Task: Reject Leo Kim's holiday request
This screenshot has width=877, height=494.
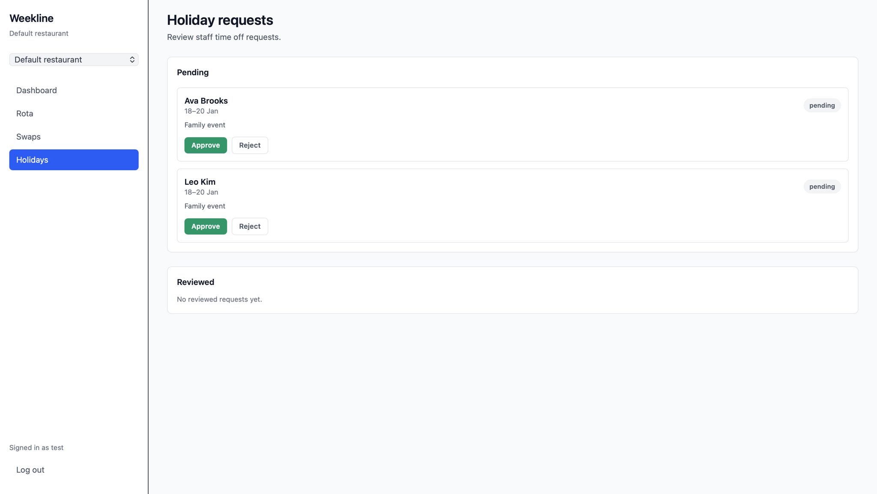Action: [250, 226]
